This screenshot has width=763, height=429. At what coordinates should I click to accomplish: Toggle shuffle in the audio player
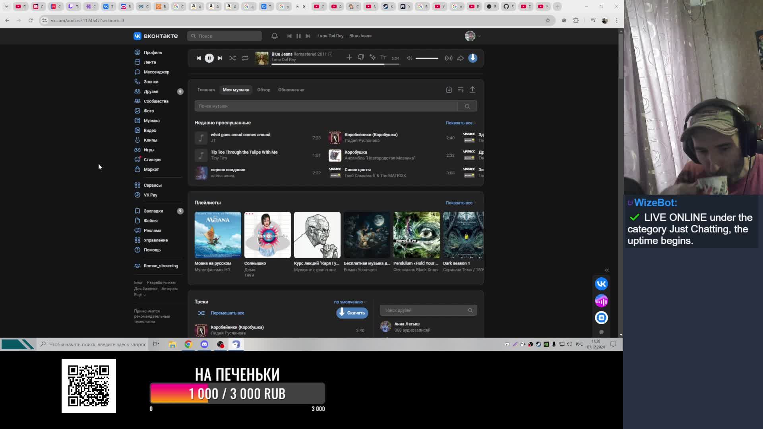232,58
